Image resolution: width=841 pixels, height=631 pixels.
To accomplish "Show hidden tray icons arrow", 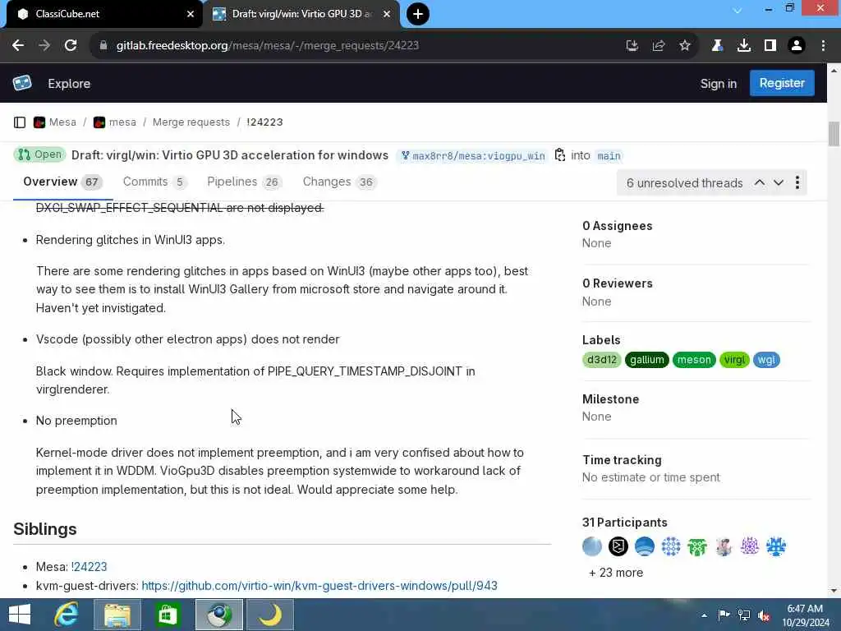I will click(x=704, y=615).
